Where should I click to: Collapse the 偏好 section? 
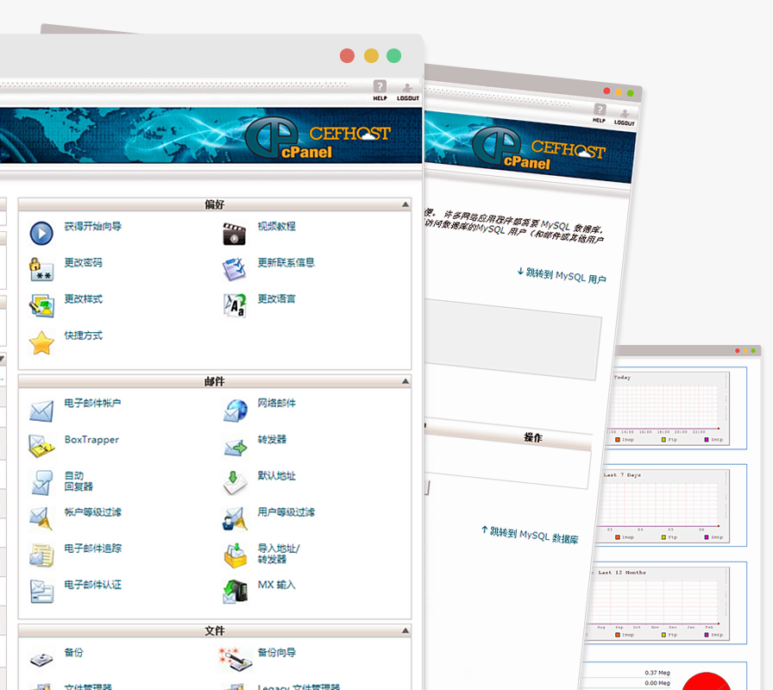click(405, 204)
